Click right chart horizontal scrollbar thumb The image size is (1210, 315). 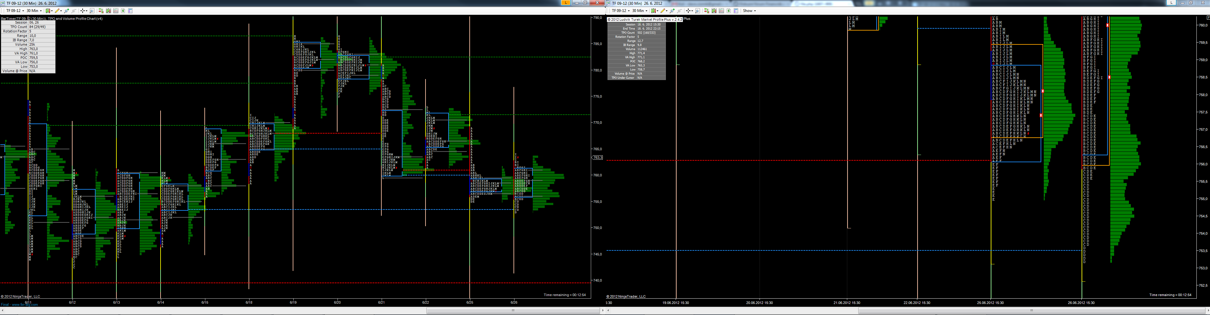coord(1031,310)
